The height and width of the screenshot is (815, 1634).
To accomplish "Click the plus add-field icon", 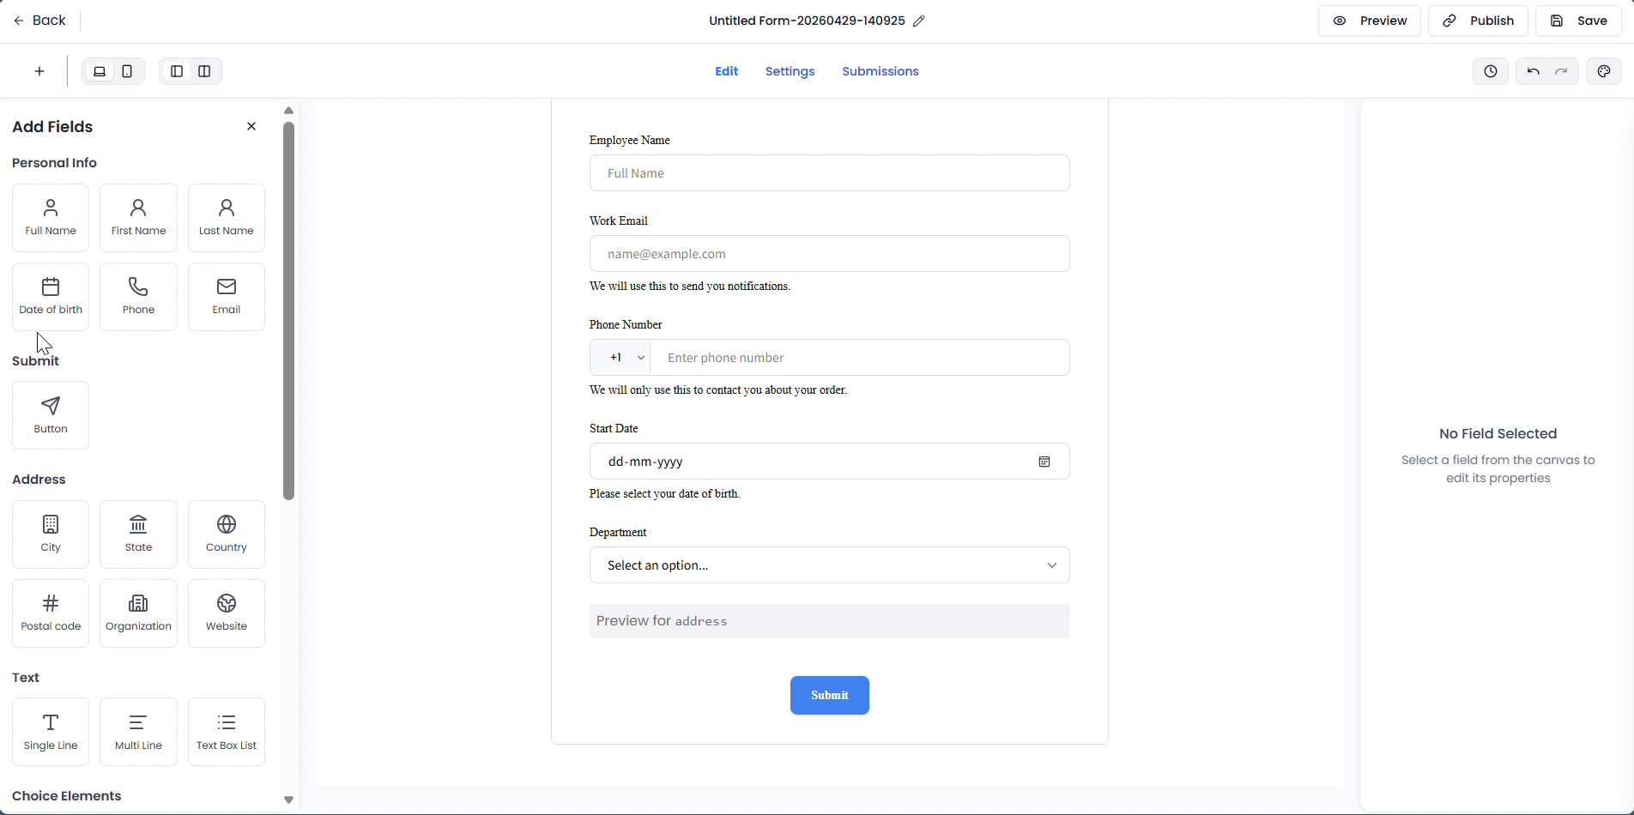I will coord(39,71).
